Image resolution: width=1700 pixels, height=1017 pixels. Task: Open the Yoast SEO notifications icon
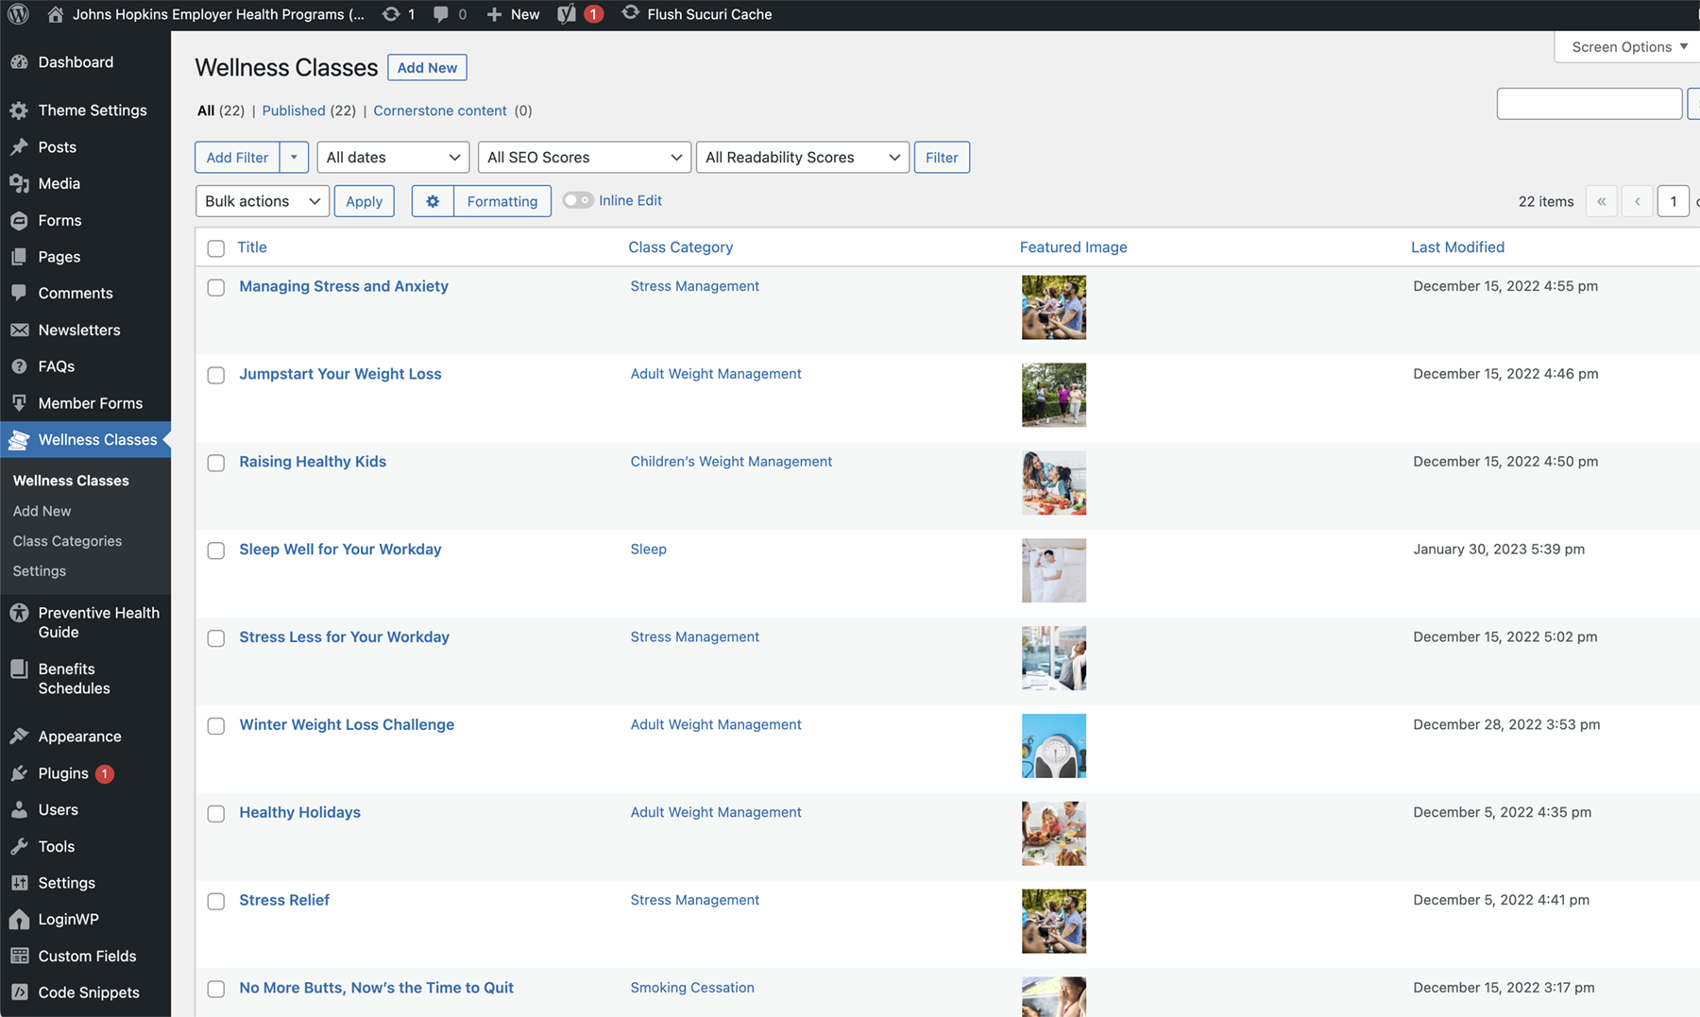(x=568, y=14)
